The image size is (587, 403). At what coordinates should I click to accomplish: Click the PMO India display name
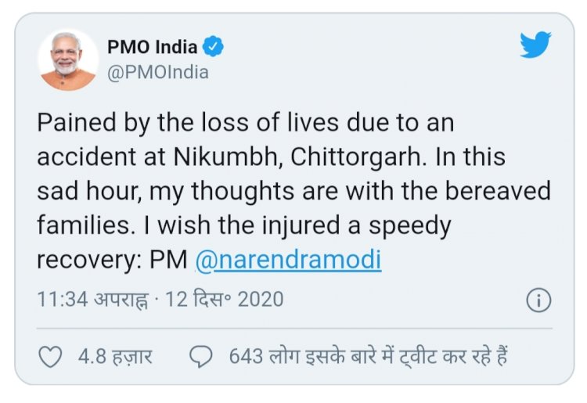click(150, 47)
